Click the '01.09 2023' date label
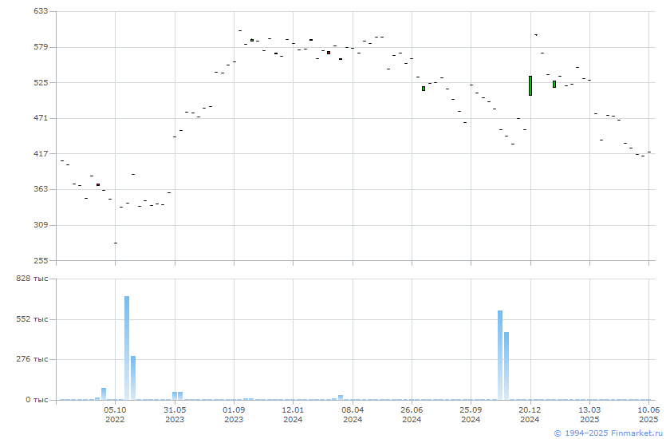This screenshot has height=439, width=670. 234,414
